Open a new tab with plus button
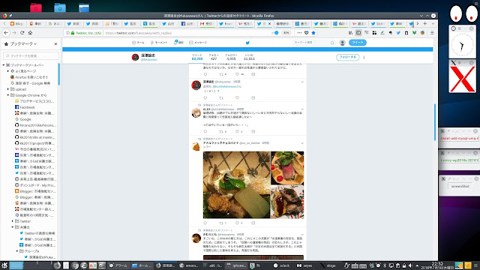 pos(425,23)
